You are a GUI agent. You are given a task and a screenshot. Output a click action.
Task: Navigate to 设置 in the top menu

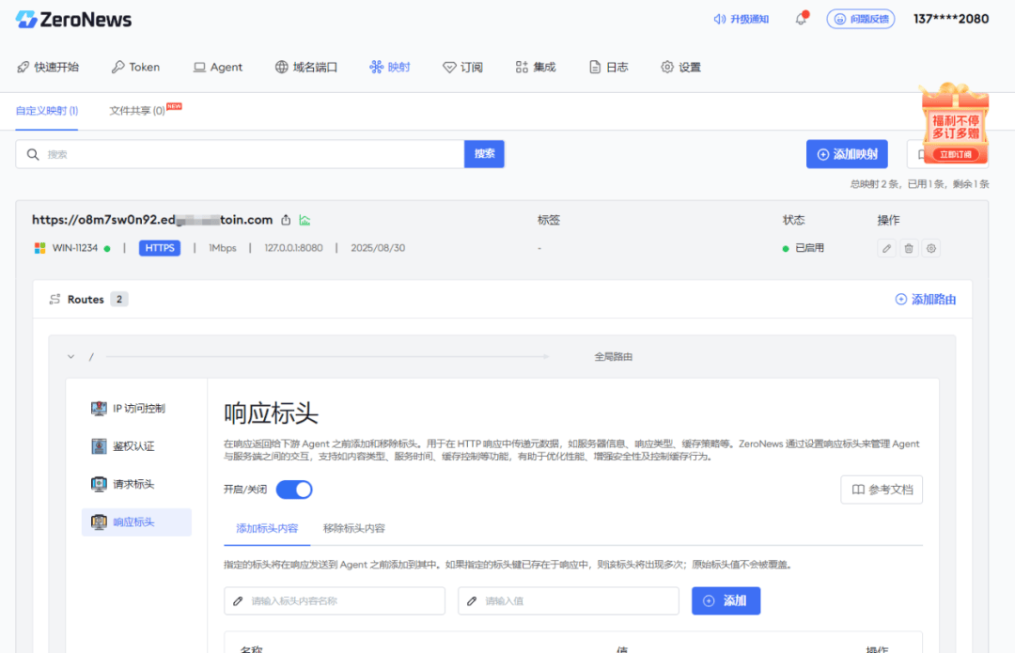(x=680, y=67)
